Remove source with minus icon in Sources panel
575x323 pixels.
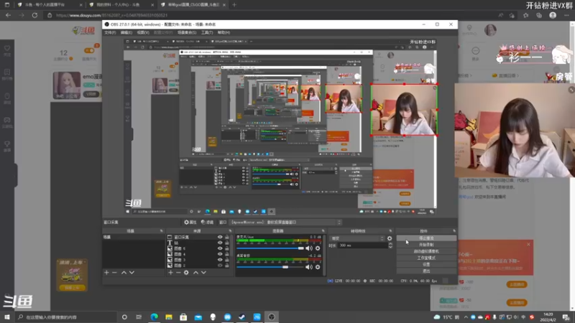point(178,273)
